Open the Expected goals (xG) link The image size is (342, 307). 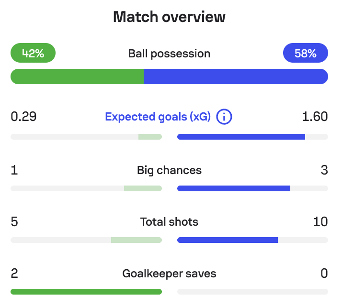click(158, 117)
